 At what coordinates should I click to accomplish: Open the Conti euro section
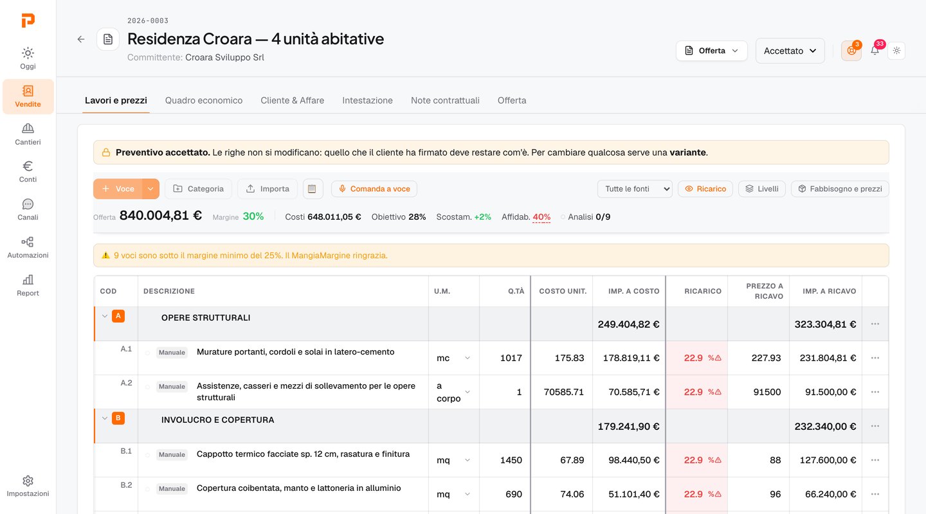coord(28,172)
